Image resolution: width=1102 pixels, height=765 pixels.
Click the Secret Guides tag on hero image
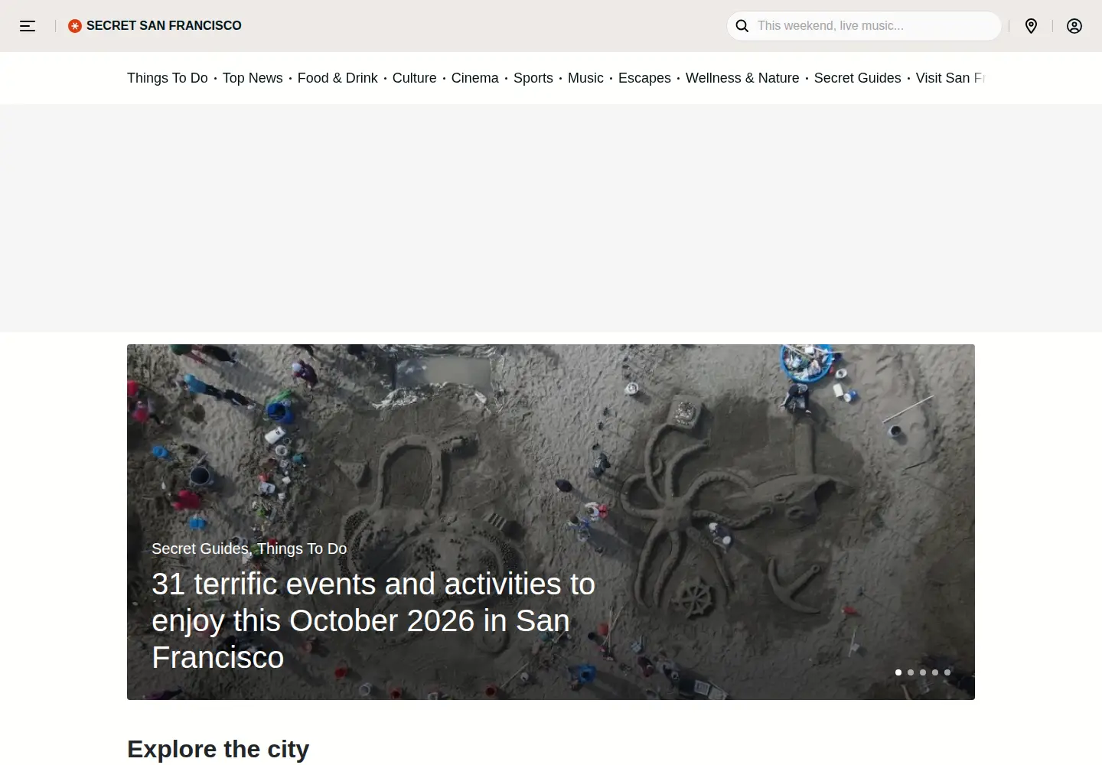point(200,549)
